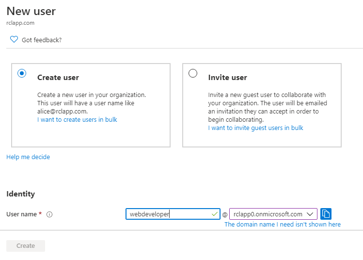Viewport: 363px width, 260px height.
Task: Click the Invite user card heading
Action: click(228, 78)
